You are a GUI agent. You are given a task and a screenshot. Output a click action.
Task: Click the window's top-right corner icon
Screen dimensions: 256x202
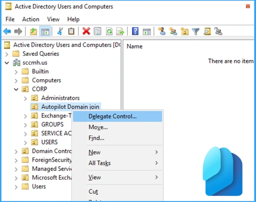point(248,6)
